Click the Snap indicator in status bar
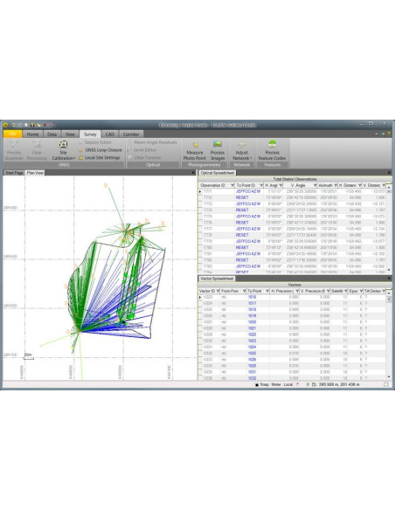 (x=262, y=384)
